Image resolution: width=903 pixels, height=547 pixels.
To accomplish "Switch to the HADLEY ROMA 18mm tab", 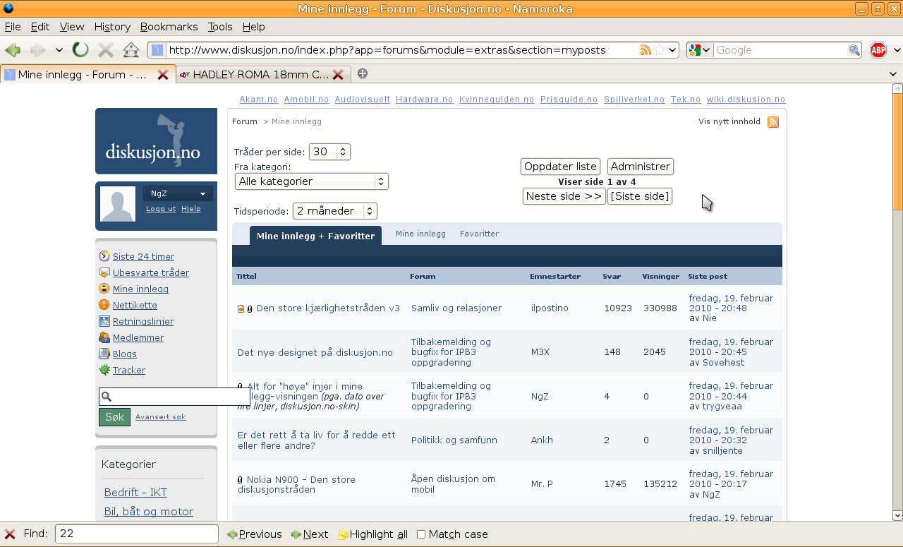I will 262,74.
